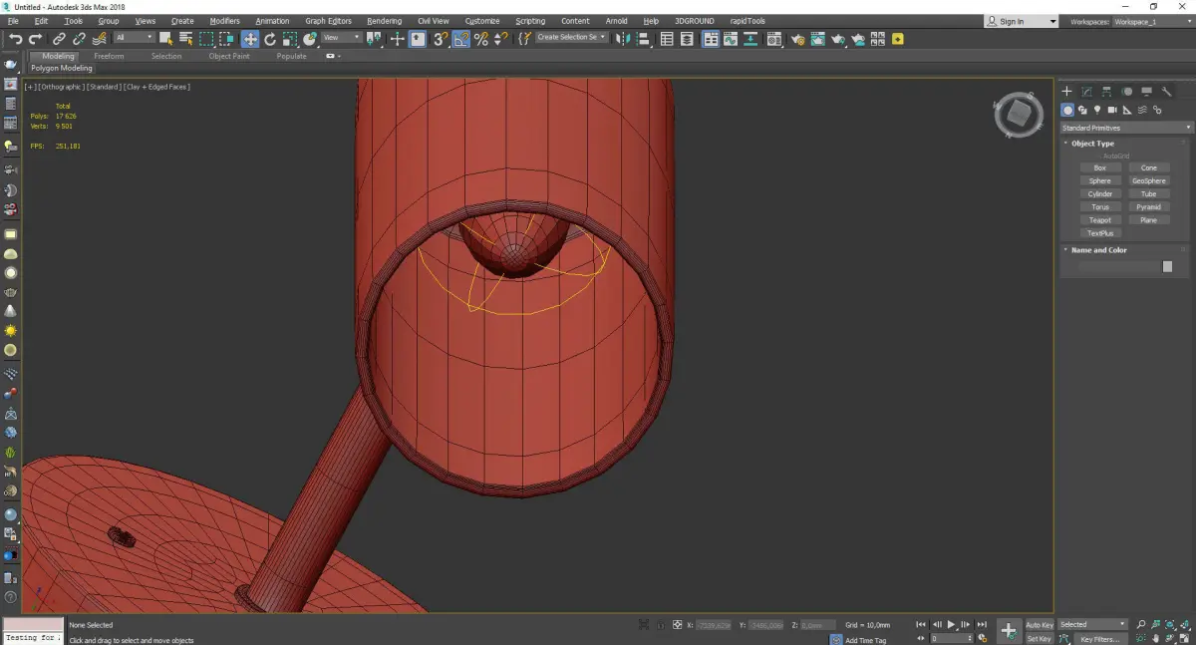Create a Sphere primitive

click(1099, 180)
